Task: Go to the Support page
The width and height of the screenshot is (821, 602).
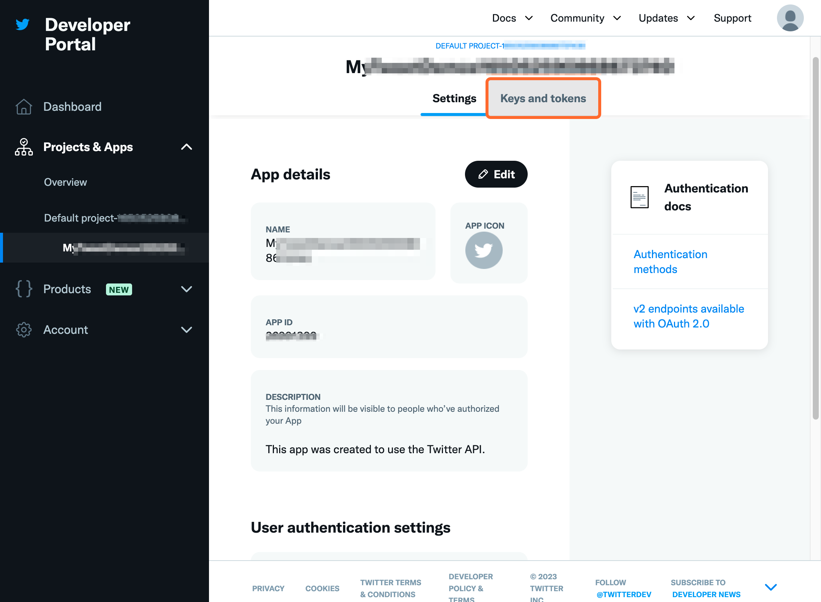Action: 732,18
